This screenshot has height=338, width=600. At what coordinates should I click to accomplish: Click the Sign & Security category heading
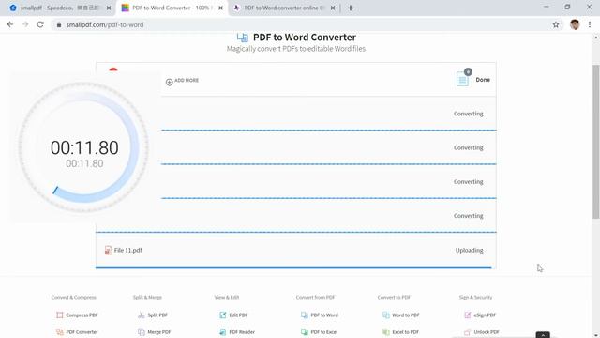point(475,297)
